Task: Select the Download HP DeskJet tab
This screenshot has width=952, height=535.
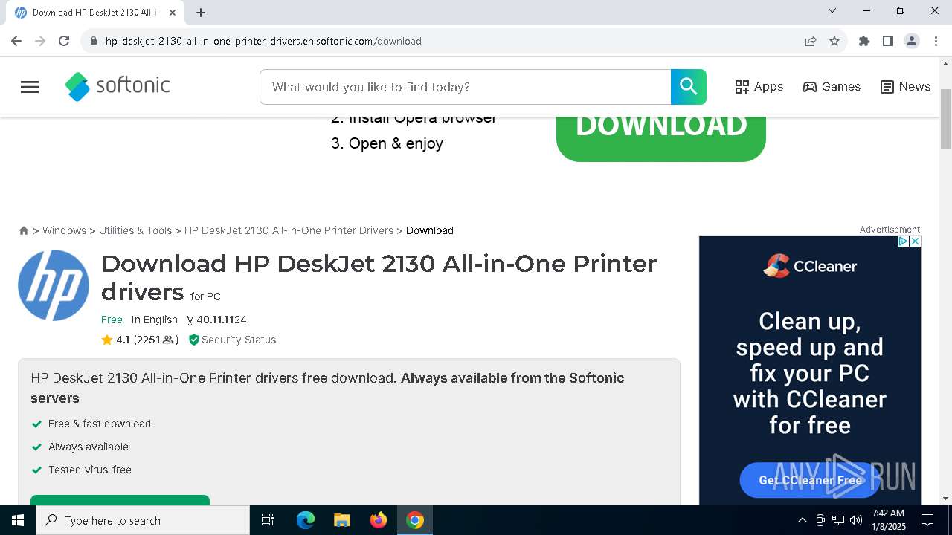Action: pyautogui.click(x=95, y=13)
